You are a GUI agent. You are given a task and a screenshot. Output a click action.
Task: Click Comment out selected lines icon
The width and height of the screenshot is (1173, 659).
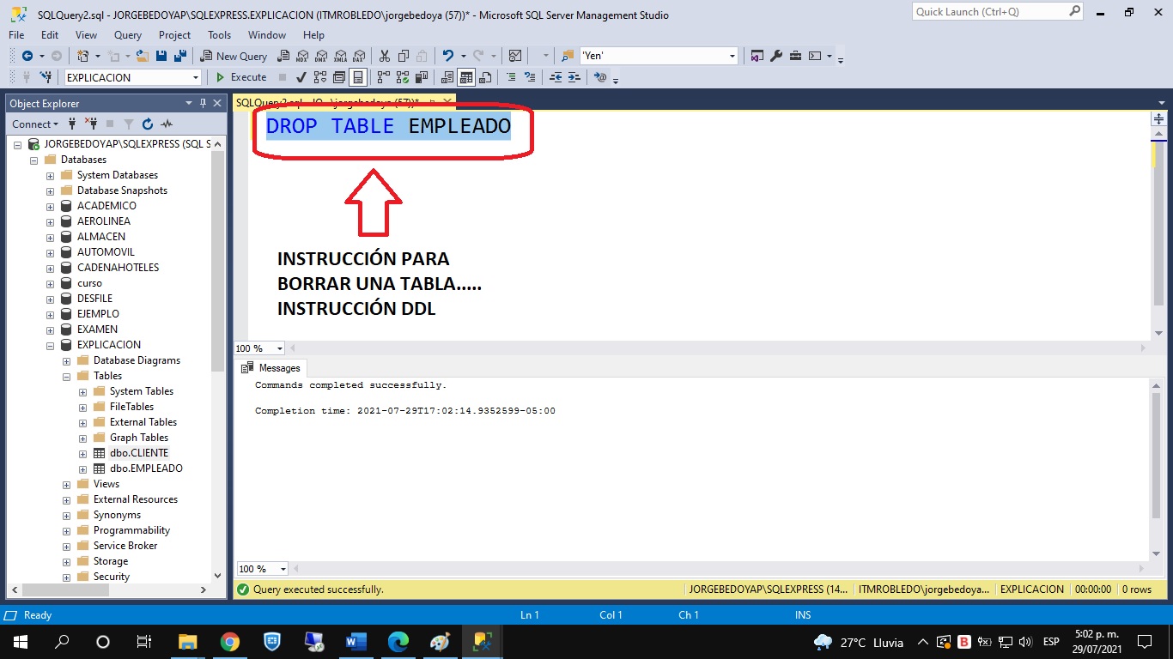[x=512, y=77]
